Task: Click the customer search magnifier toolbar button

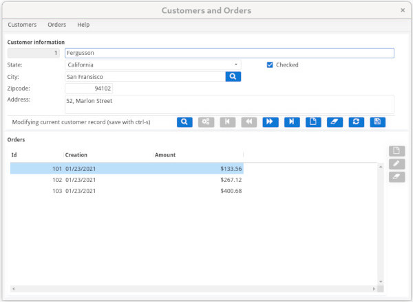Action: (x=184, y=122)
